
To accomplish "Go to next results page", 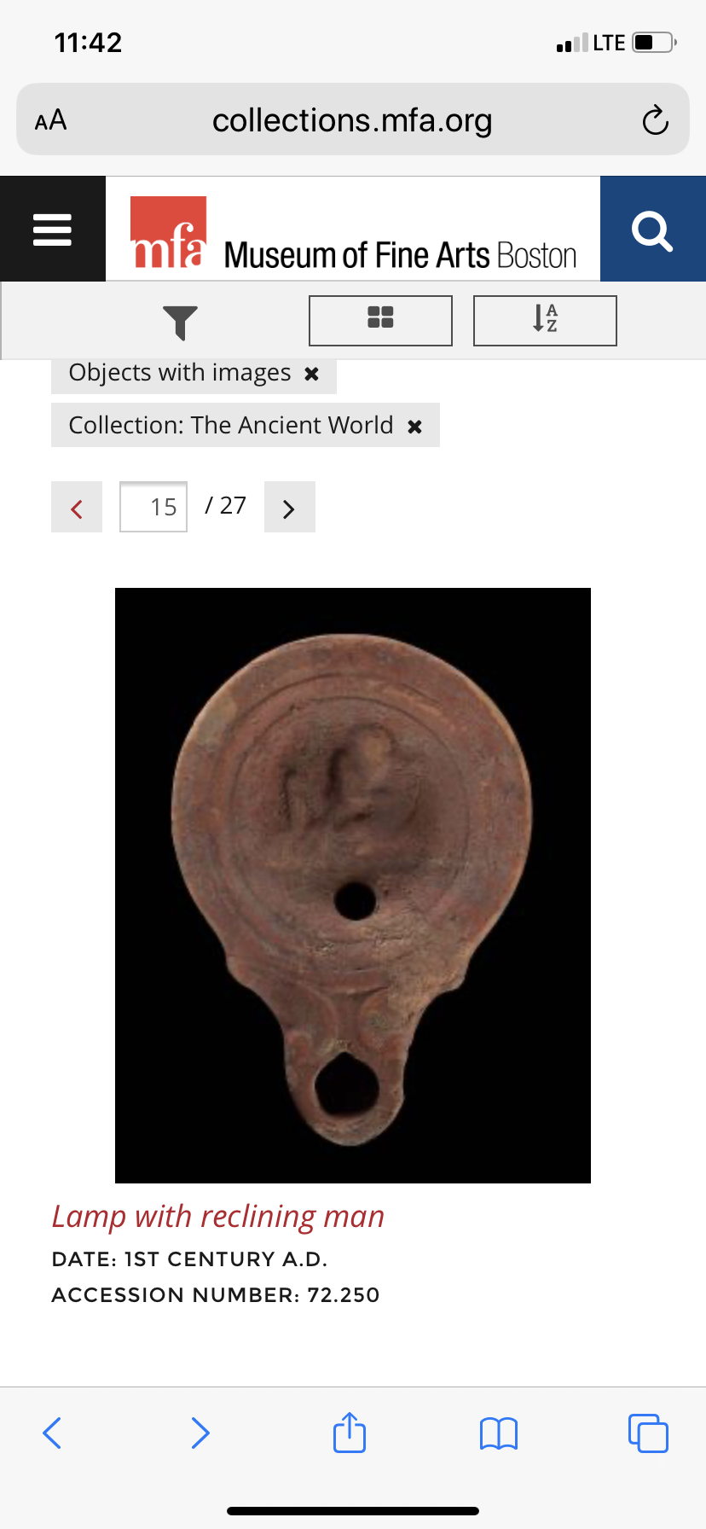I will 290,507.
